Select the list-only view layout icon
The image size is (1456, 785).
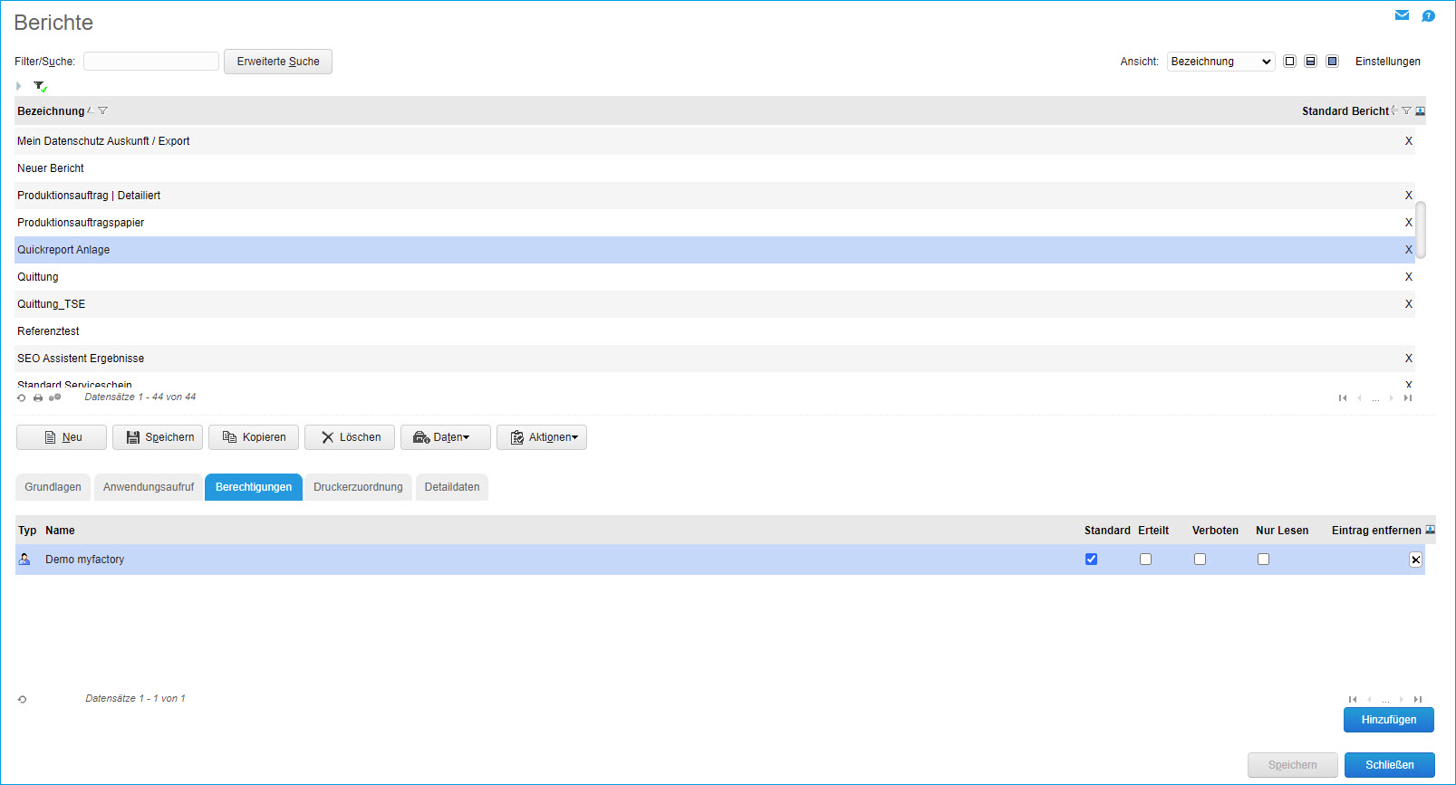(x=1289, y=62)
